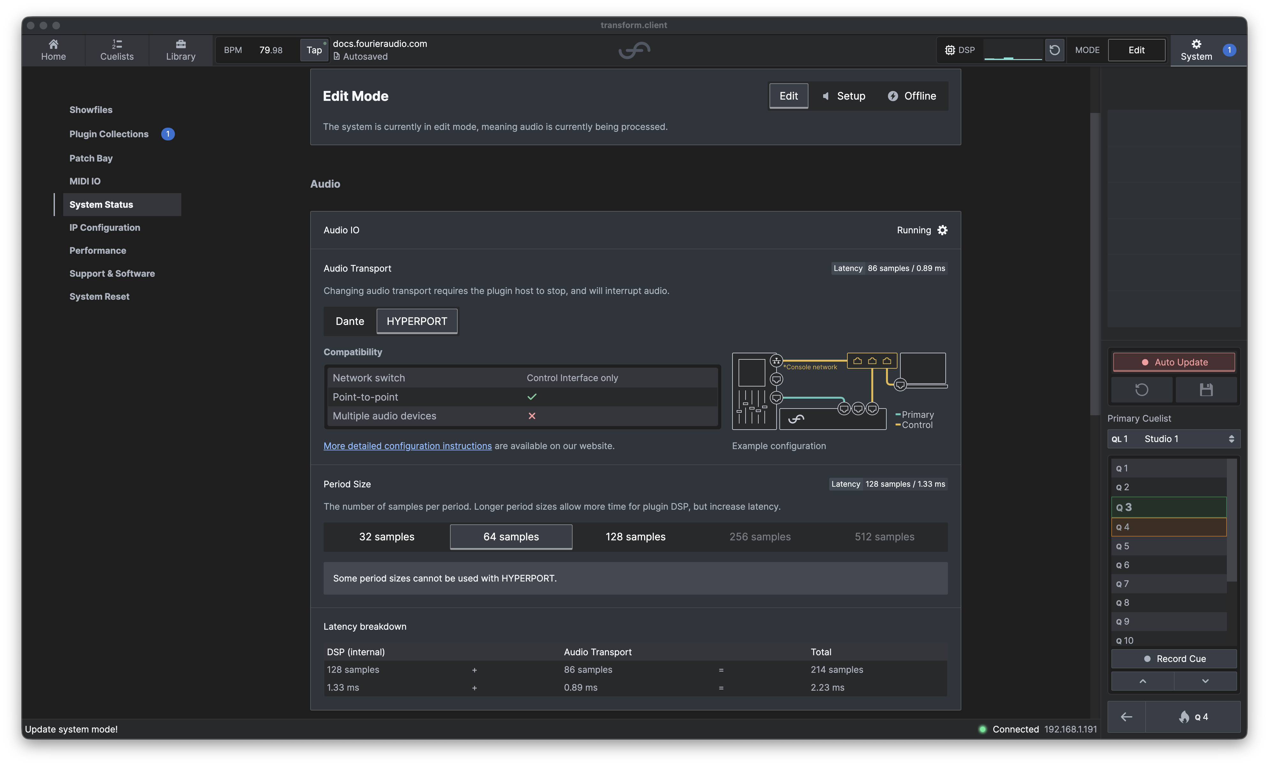This screenshot has height=766, width=1269.
Task: Click the center Fourier logo
Action: (x=634, y=50)
